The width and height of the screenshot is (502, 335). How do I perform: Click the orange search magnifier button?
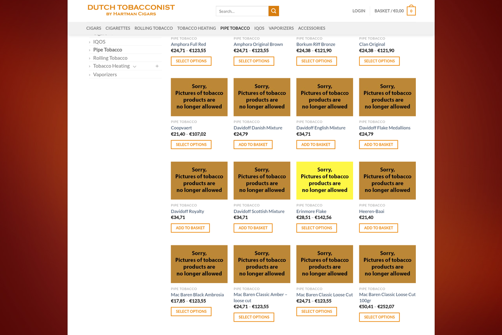tap(274, 11)
